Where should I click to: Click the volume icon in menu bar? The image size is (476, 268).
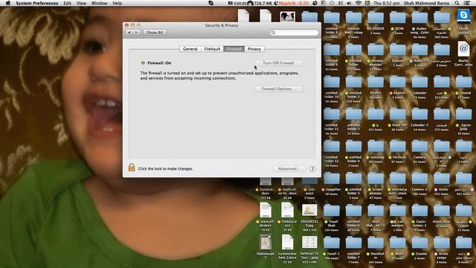tap(349, 3)
